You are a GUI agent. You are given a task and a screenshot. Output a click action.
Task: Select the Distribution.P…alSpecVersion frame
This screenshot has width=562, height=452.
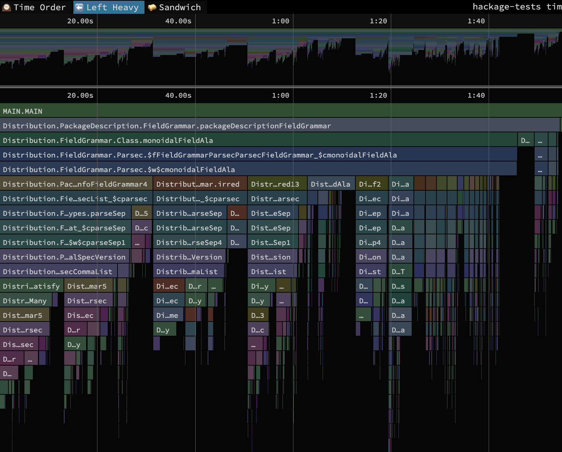point(65,257)
